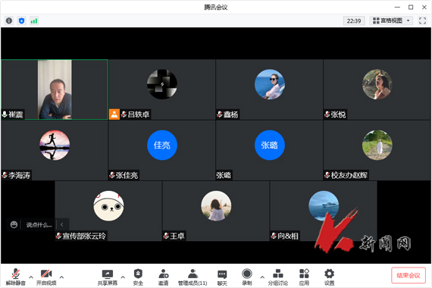
Task: Click the blue security shield icon
Action: click(x=21, y=20)
